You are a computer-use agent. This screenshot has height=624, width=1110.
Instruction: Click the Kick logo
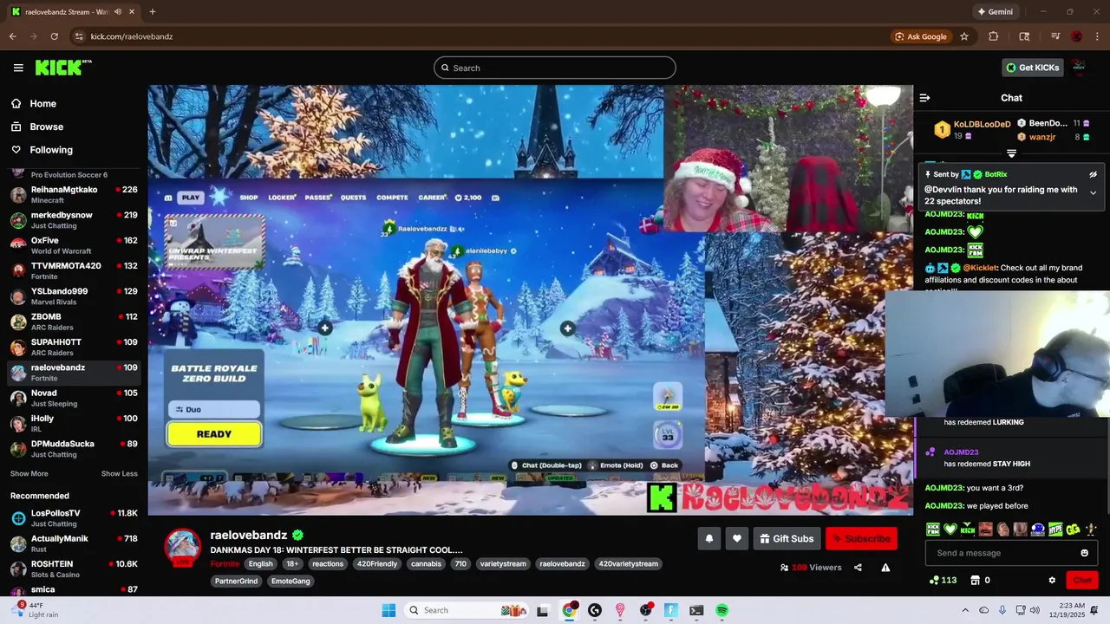coord(63,68)
